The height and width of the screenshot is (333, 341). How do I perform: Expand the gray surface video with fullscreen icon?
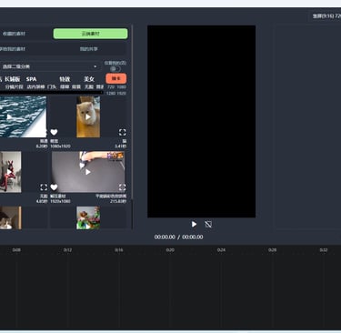122,187
